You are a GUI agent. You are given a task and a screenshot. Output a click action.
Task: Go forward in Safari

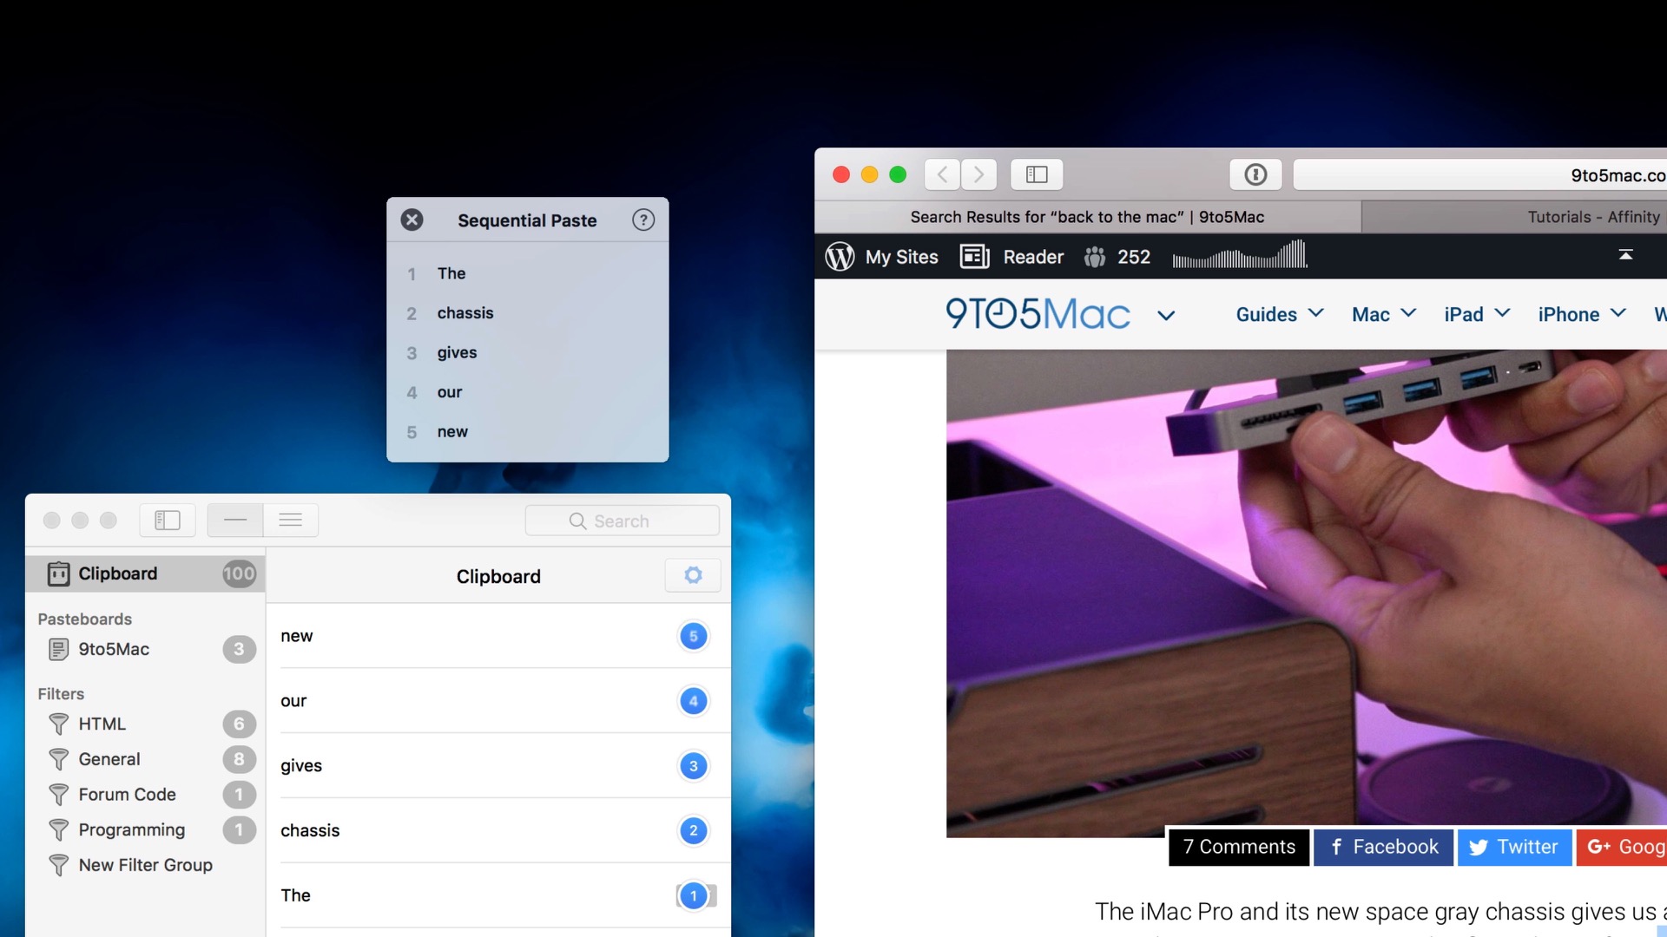click(x=978, y=174)
